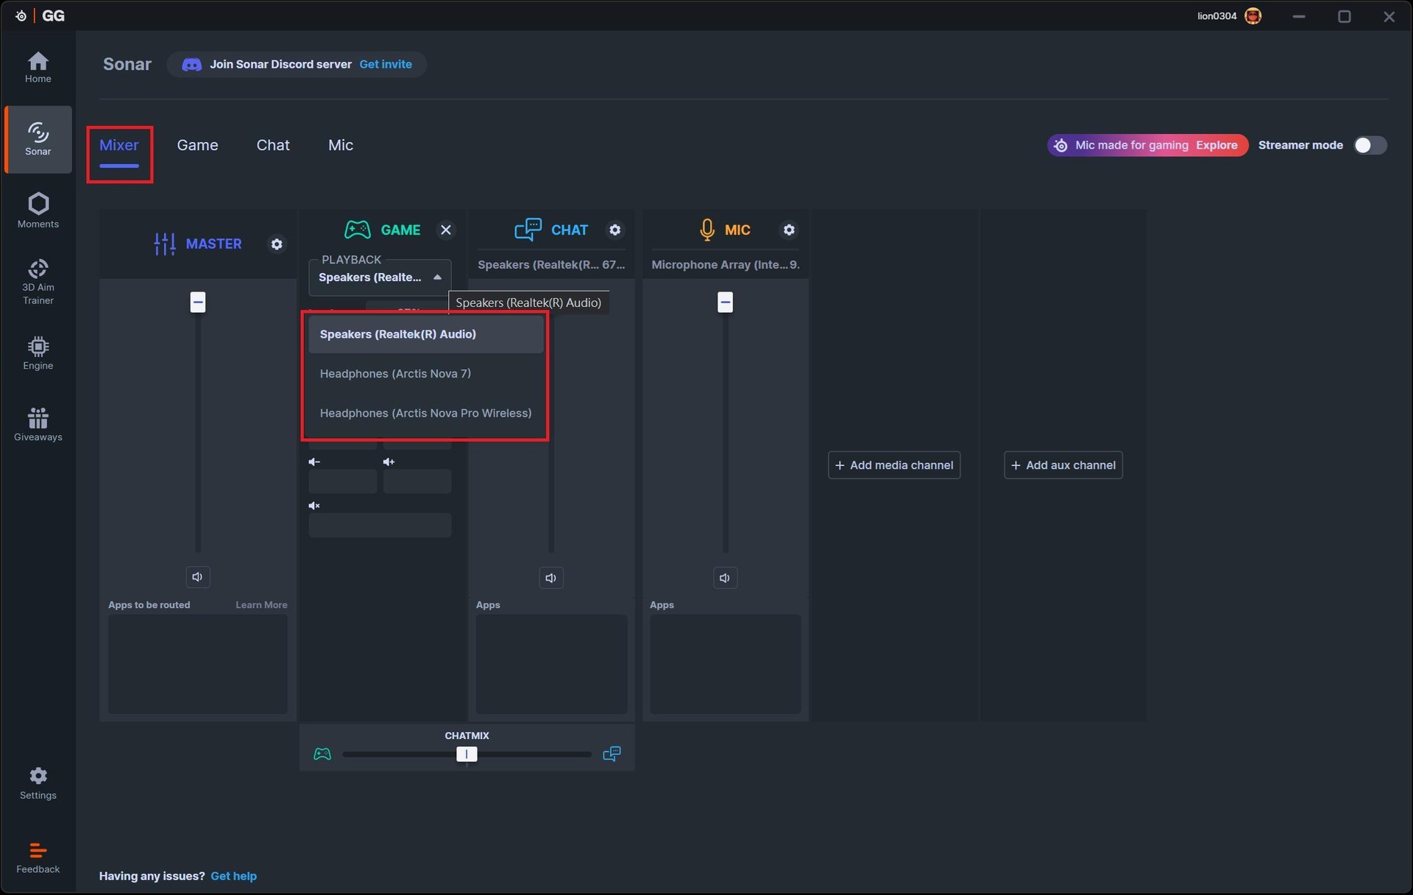The image size is (1413, 895).
Task: Click the Mic volume slider handle
Action: 725,302
